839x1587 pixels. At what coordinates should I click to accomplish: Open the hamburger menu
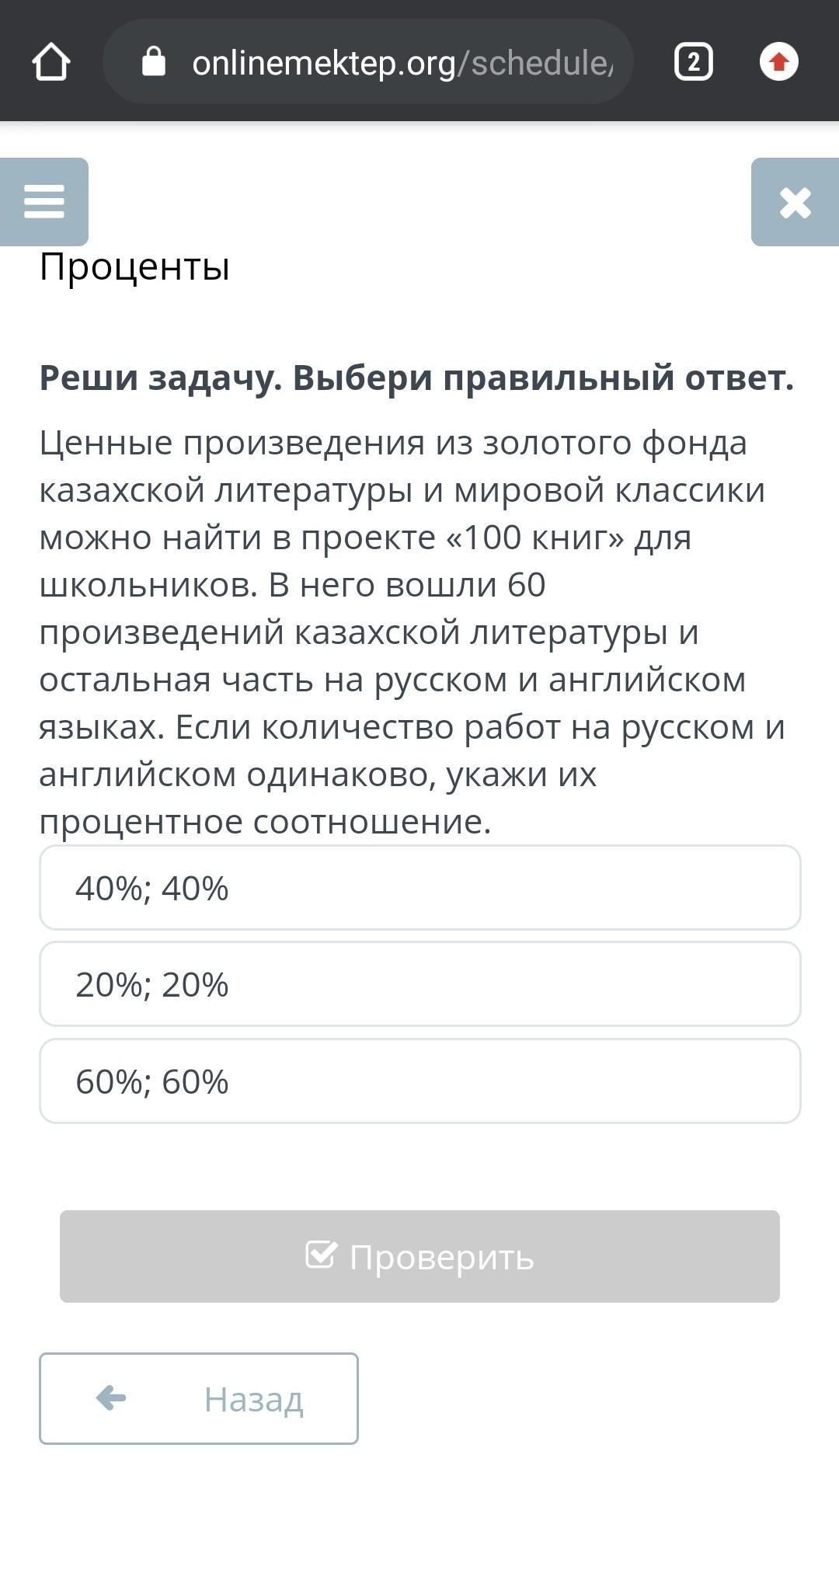[x=44, y=202]
